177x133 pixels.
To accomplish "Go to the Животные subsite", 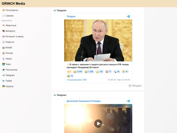I will (9, 25).
